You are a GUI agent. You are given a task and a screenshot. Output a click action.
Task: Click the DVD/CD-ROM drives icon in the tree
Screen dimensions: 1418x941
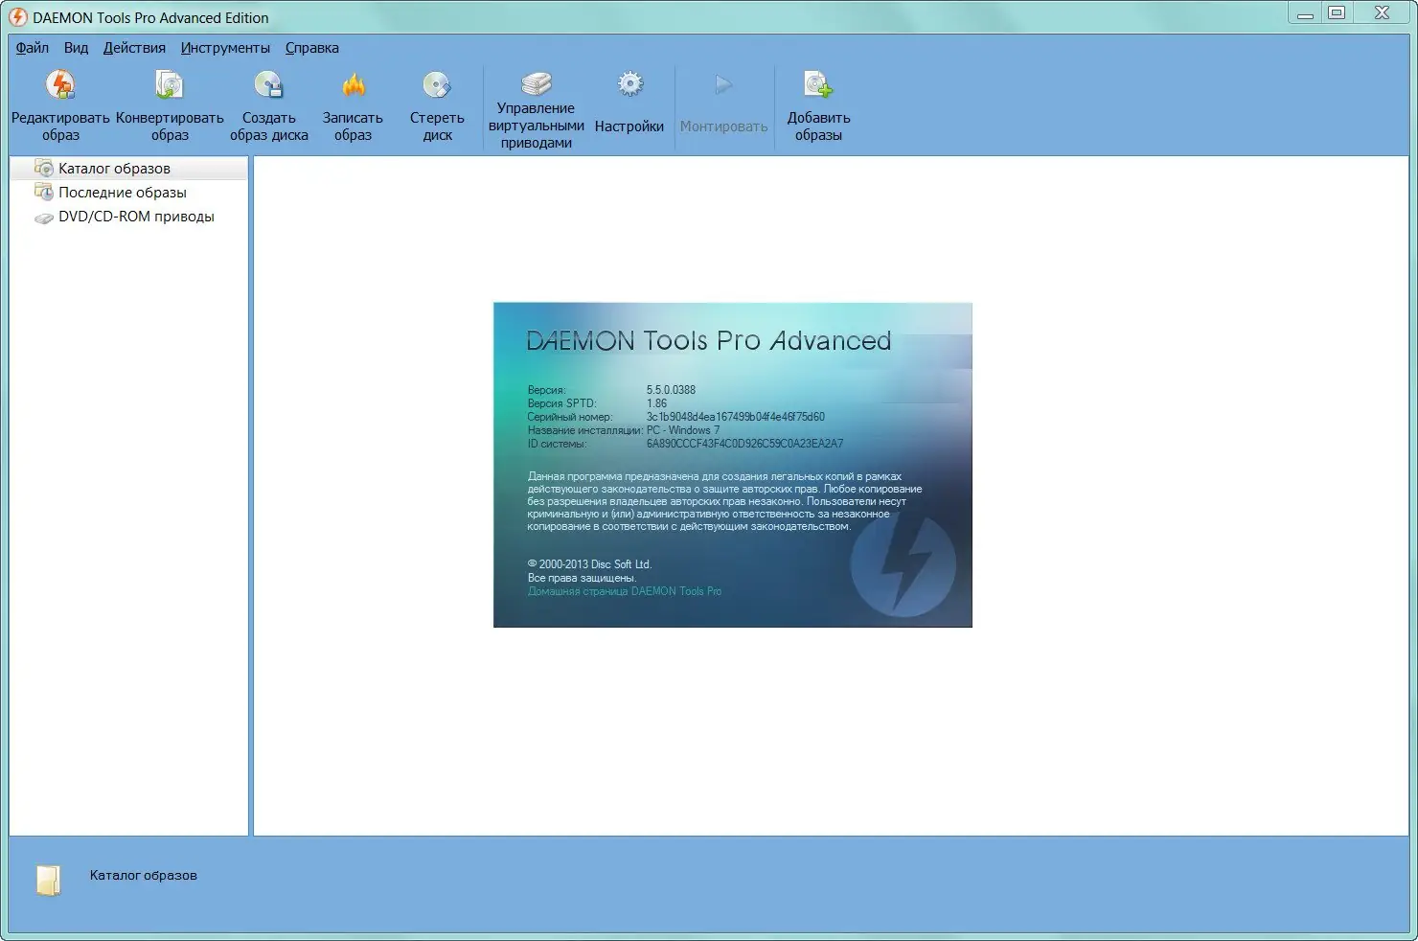(x=44, y=218)
